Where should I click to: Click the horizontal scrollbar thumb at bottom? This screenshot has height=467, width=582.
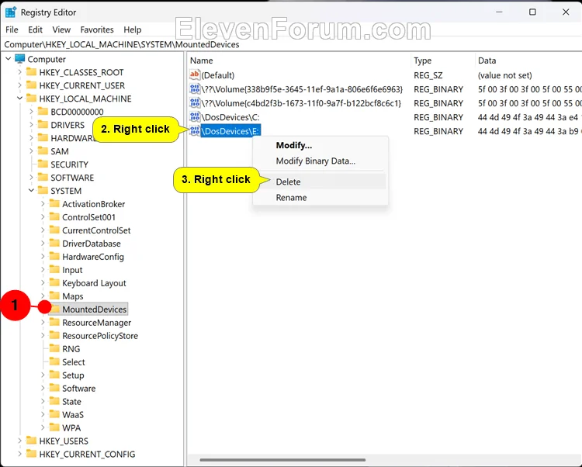[x=282, y=460]
